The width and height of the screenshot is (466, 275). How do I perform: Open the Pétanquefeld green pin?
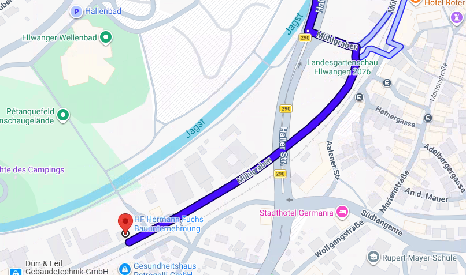point(63,115)
